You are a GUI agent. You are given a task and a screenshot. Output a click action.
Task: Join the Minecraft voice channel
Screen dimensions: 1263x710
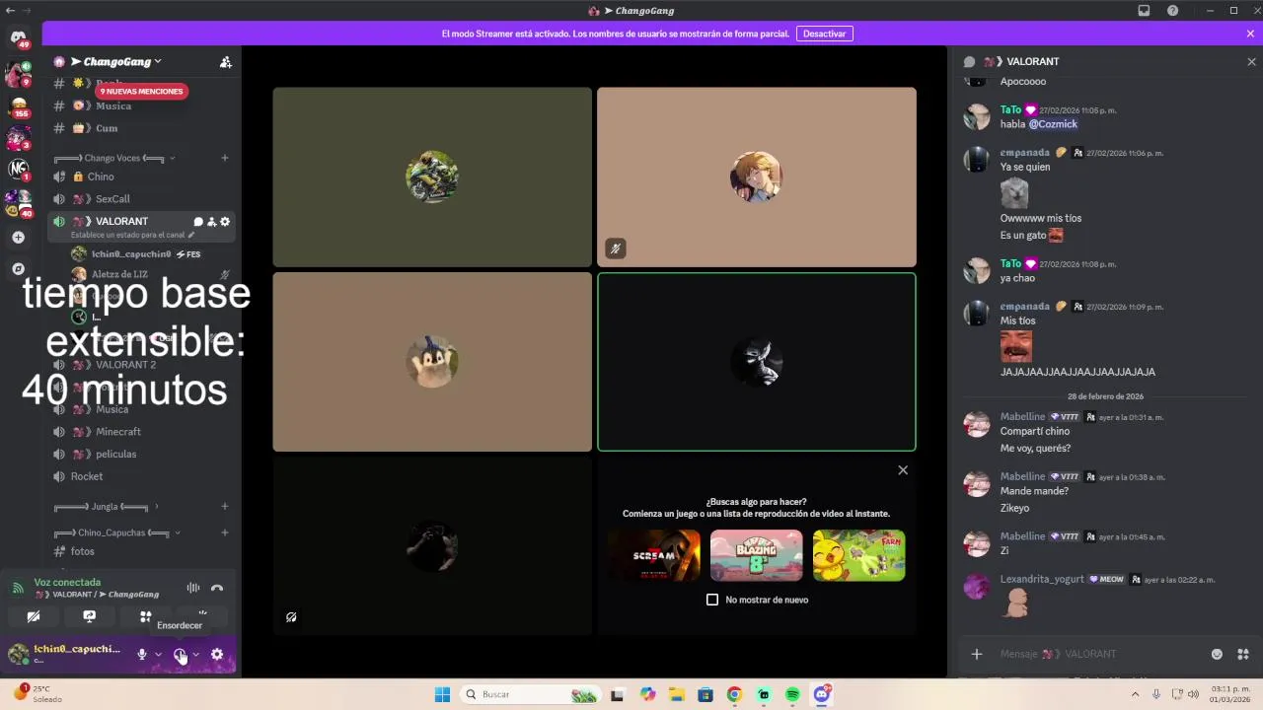click(143, 432)
